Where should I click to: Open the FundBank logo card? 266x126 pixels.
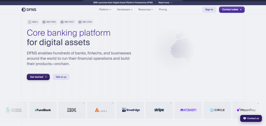click(43, 110)
